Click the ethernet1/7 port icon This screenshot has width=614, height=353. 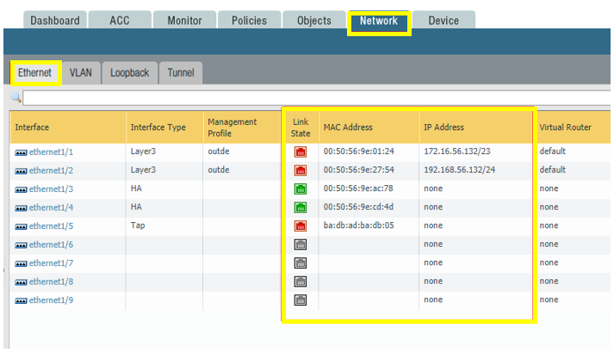[21, 263]
